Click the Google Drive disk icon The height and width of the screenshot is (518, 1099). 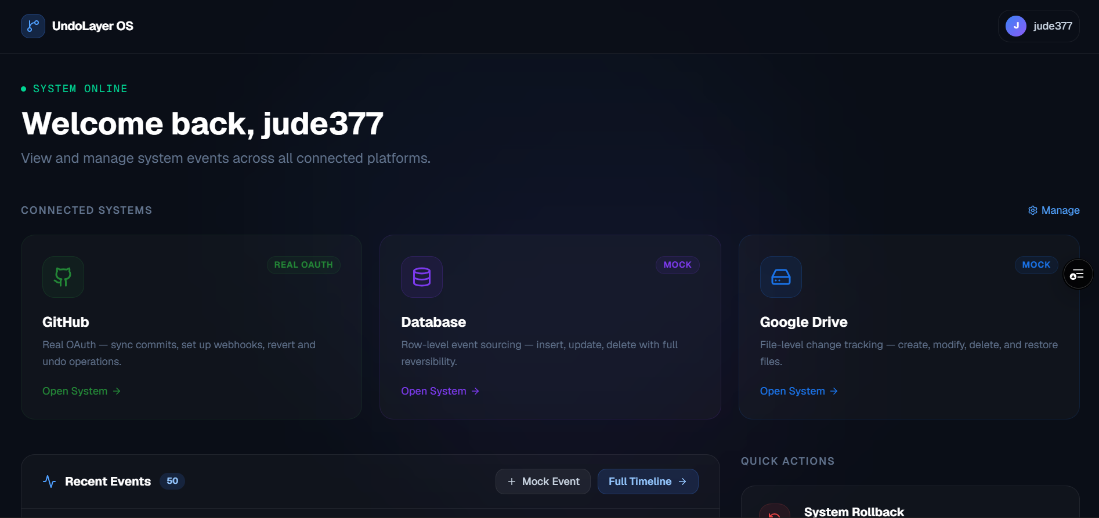coord(781,277)
